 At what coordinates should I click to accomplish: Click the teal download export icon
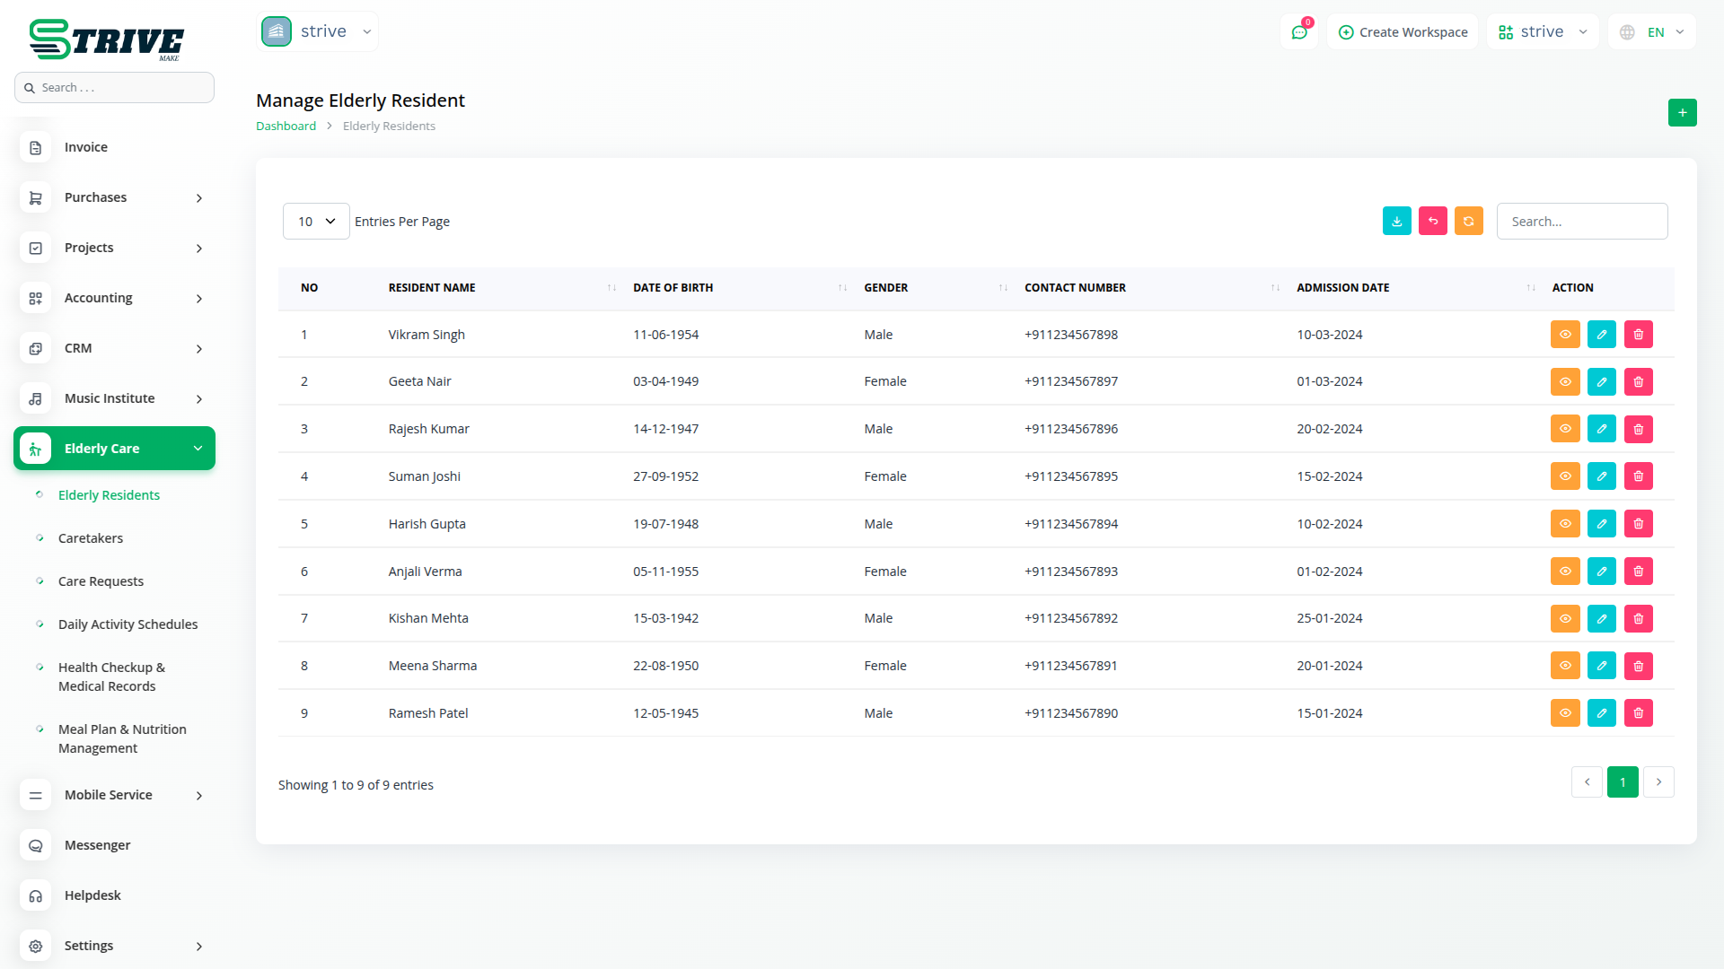coord(1396,222)
